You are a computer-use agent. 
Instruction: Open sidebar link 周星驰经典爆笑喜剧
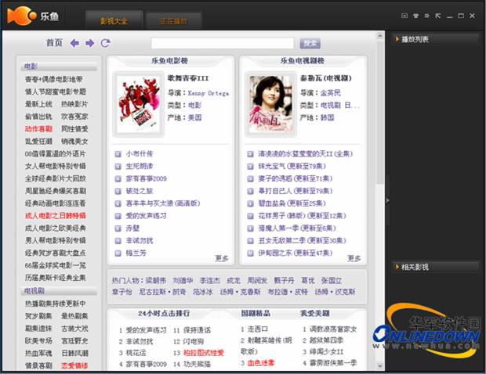click(x=56, y=191)
